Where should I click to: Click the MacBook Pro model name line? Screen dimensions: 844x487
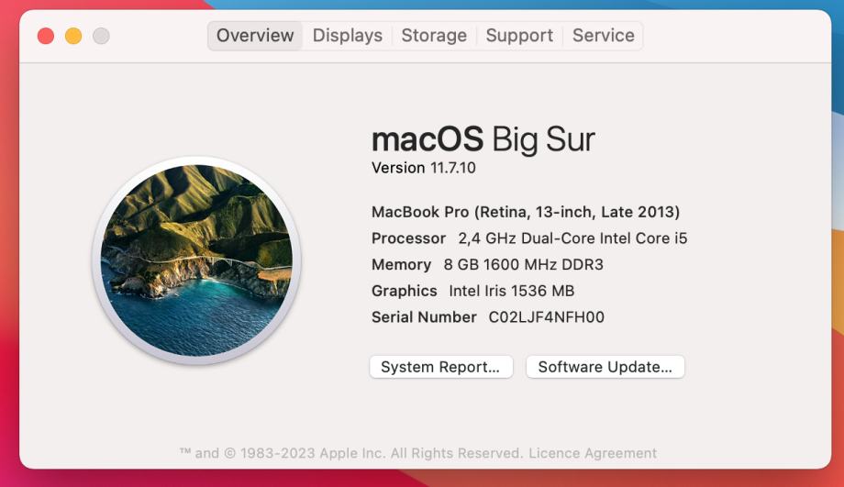[525, 212]
